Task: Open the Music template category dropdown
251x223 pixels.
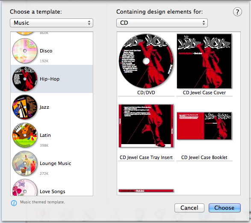Action: click(51, 23)
